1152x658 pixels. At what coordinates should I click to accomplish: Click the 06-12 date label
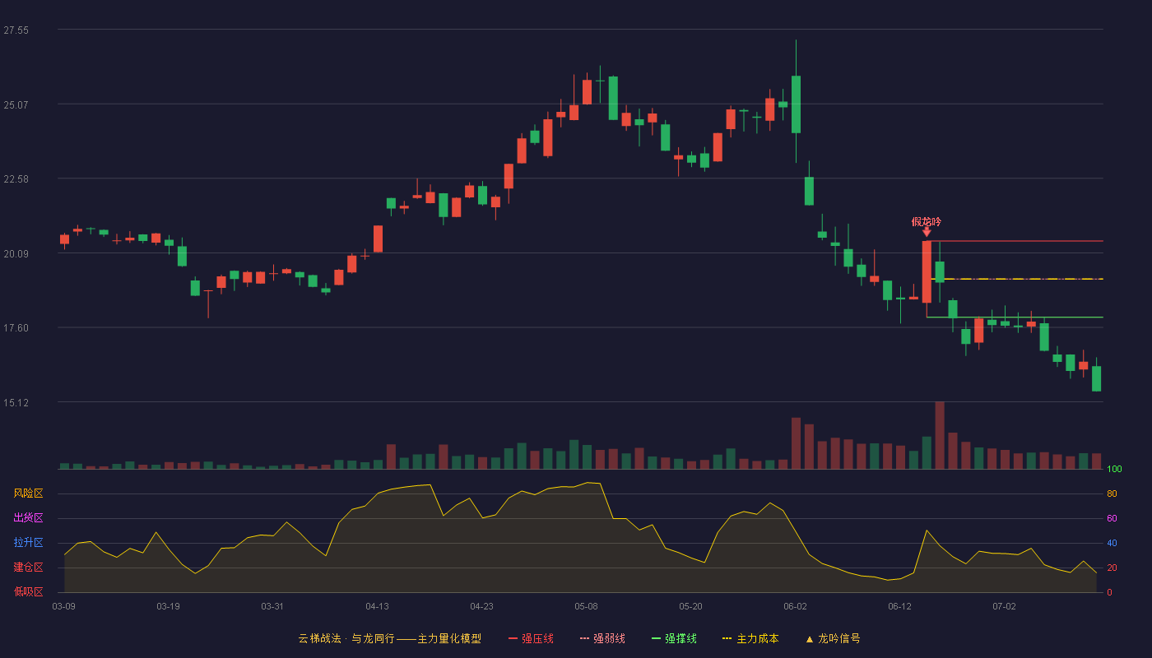coord(899,606)
